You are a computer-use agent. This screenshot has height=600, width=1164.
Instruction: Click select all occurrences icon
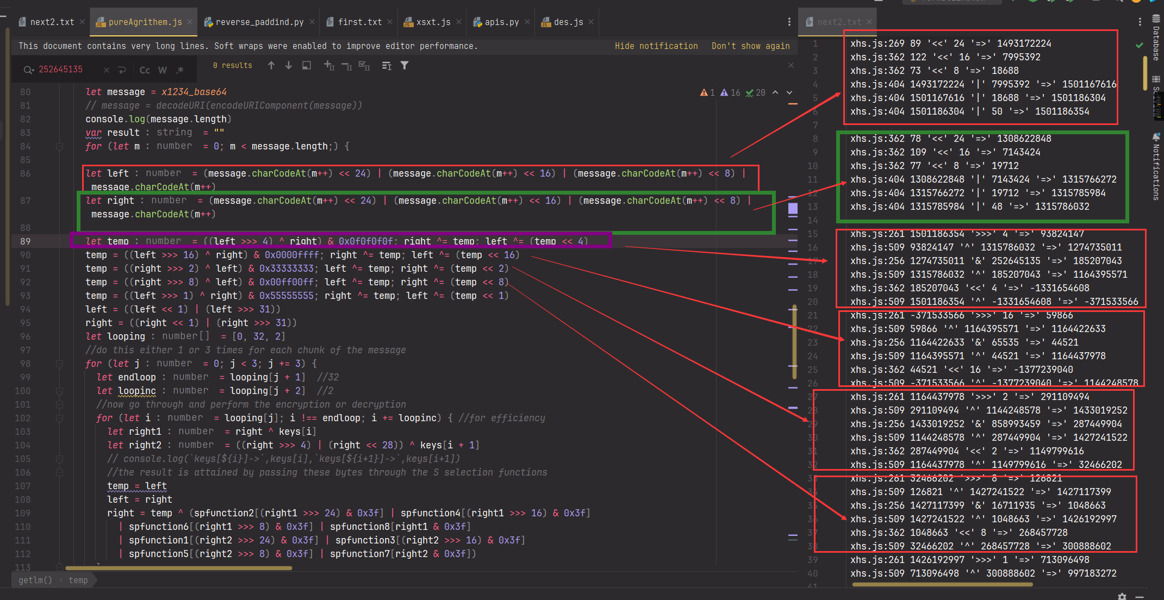click(x=364, y=66)
